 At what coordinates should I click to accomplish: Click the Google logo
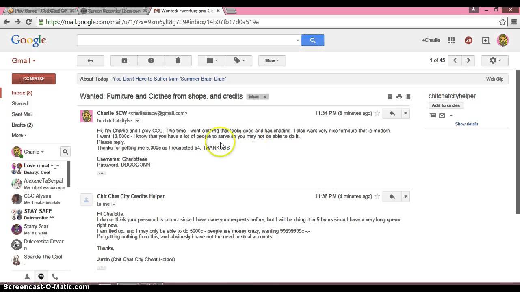coord(29,40)
